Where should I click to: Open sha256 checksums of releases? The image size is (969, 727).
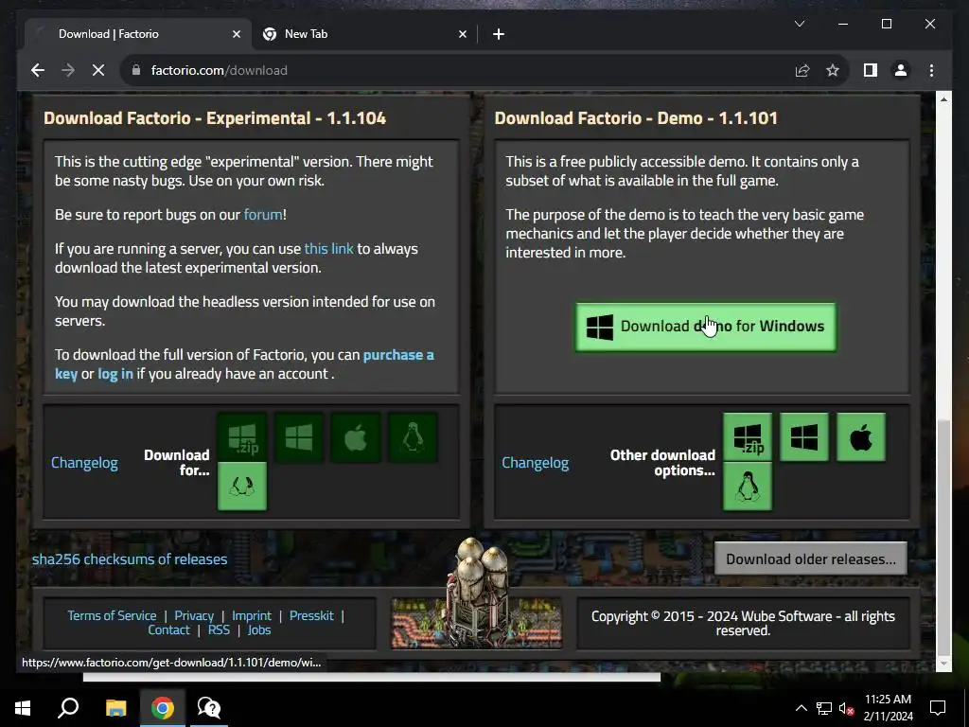tap(130, 559)
